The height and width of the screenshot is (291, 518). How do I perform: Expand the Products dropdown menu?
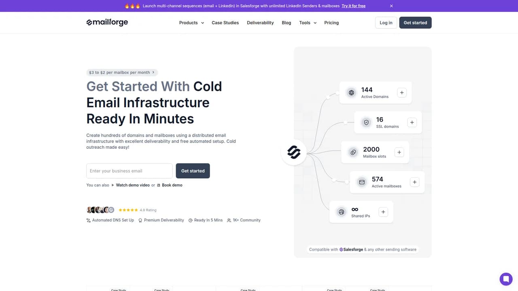coord(191,23)
